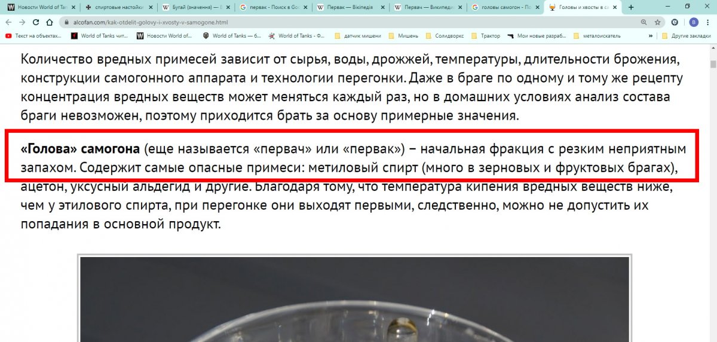717x342 pixels.
Task: Bookmark this page with the star icon
Action: coord(657,22)
